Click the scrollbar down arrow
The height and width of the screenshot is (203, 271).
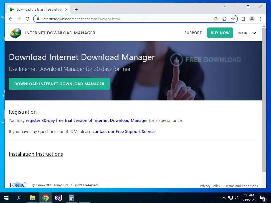[x=264, y=185]
